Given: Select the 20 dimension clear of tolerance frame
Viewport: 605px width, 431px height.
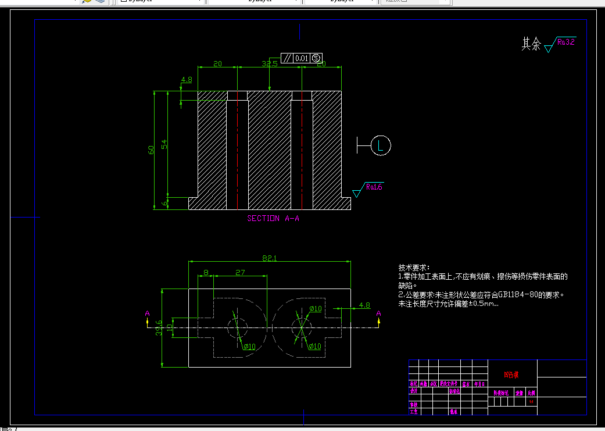Looking at the screenshot, I should 217,64.
